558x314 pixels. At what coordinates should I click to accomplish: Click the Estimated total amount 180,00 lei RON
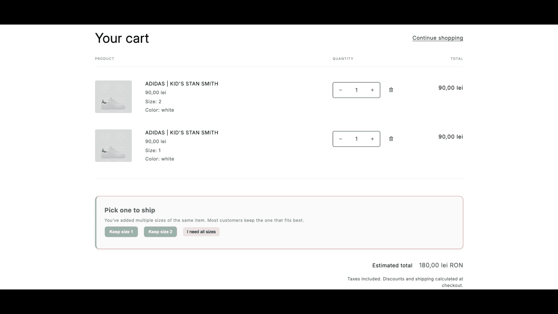tap(441, 265)
